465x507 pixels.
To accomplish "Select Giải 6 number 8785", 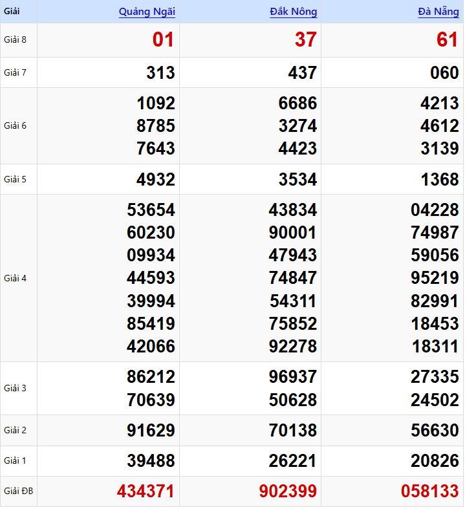I will click(156, 125).
